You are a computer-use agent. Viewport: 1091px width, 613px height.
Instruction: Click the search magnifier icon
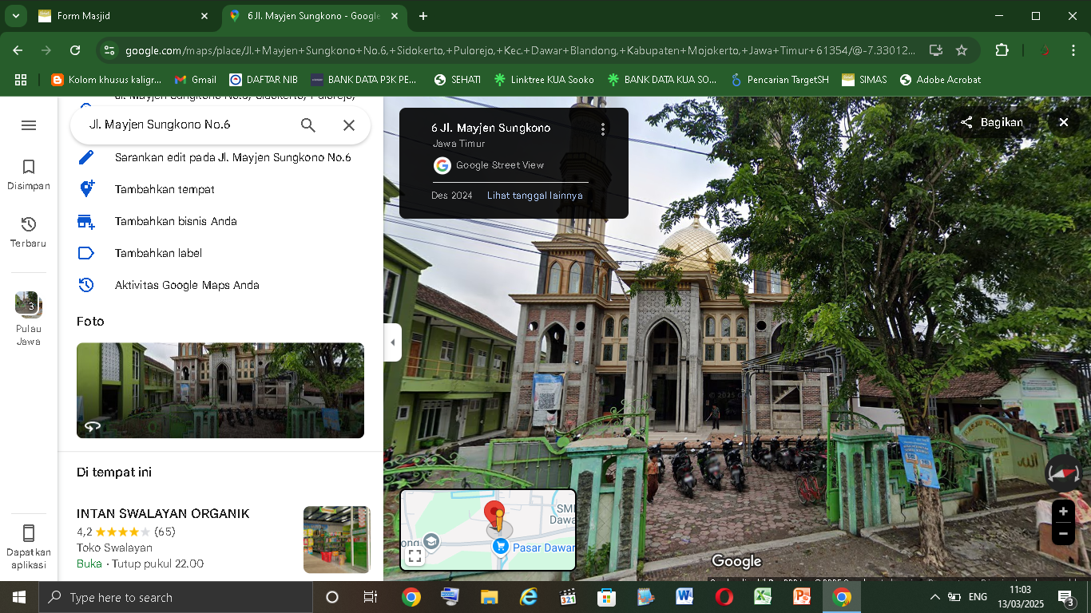(308, 125)
